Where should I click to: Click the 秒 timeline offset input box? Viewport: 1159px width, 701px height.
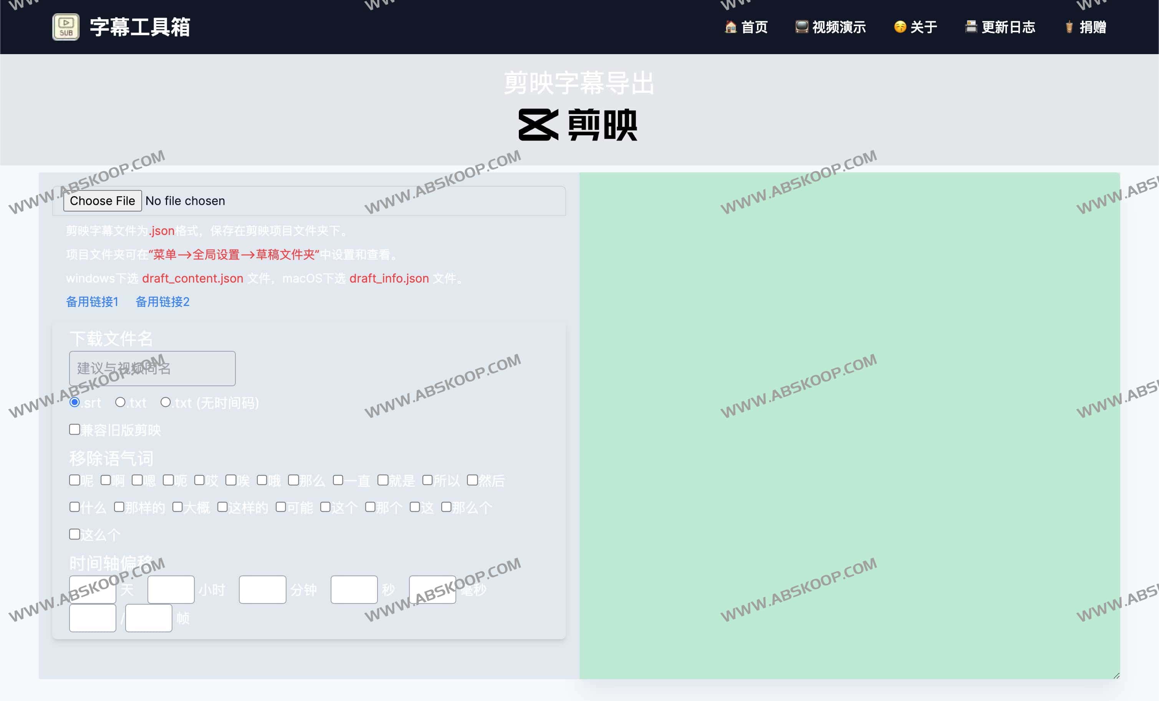(x=354, y=590)
